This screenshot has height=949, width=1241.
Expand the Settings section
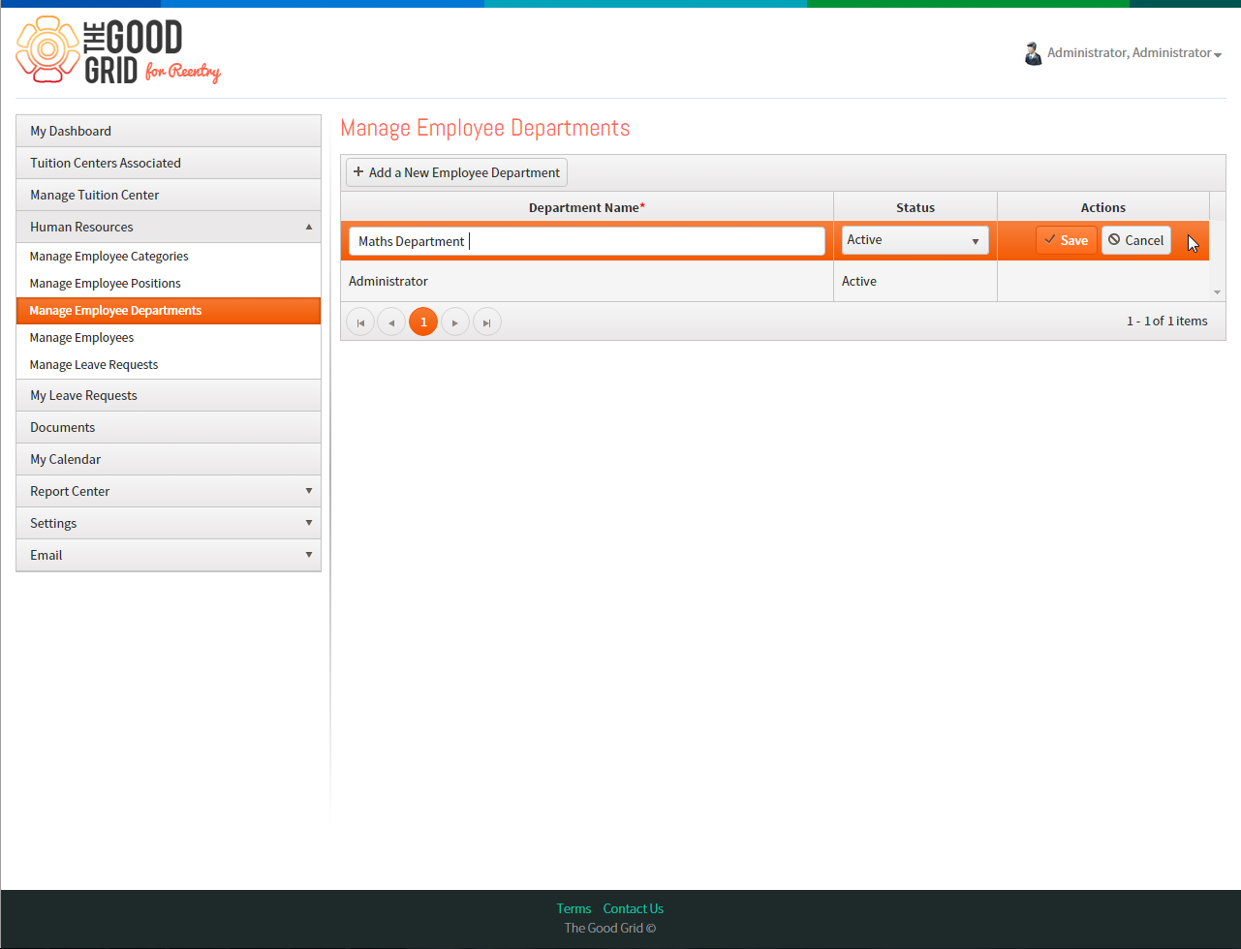pos(169,523)
